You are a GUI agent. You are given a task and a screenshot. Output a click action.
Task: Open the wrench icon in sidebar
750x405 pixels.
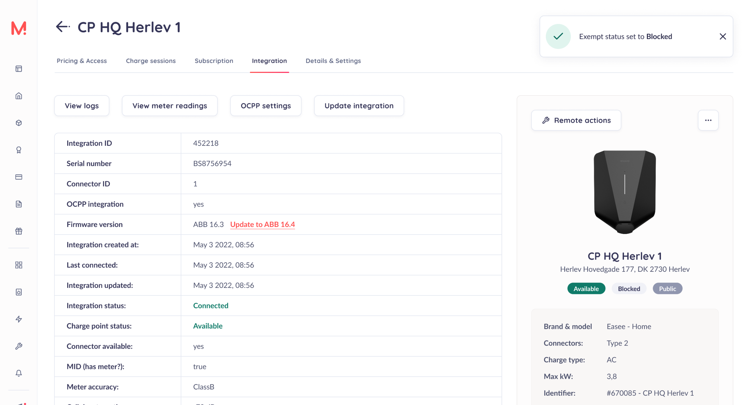19,346
